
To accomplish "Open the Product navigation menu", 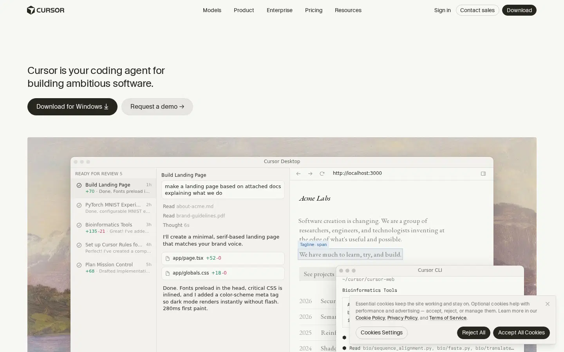I will 244,10.
